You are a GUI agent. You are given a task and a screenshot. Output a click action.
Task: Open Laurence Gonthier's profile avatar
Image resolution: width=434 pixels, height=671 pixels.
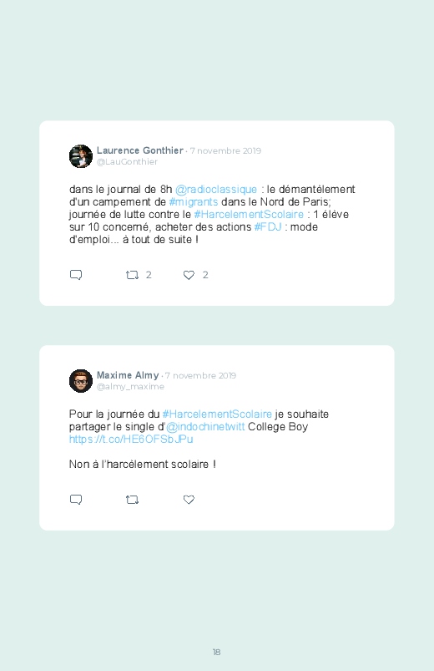click(81, 156)
